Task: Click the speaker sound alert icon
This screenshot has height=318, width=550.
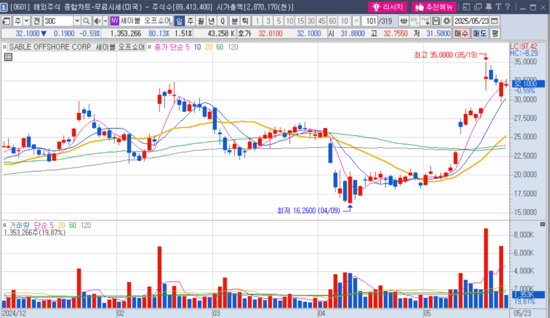Action: pyautogui.click(x=97, y=21)
